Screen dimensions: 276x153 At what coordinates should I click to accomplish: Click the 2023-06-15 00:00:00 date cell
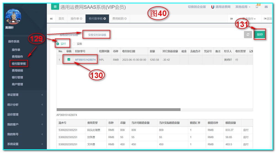pos(134,60)
